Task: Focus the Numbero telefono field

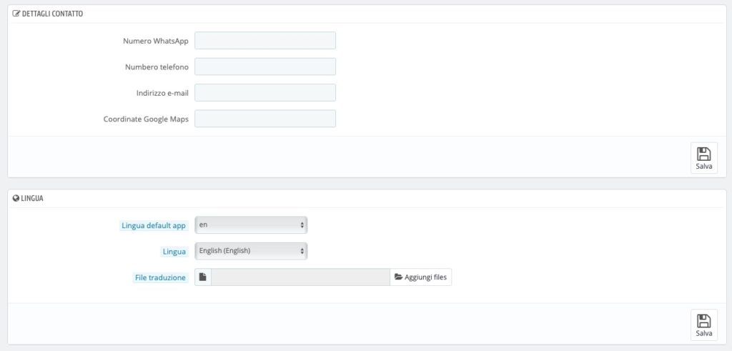Action: click(265, 66)
